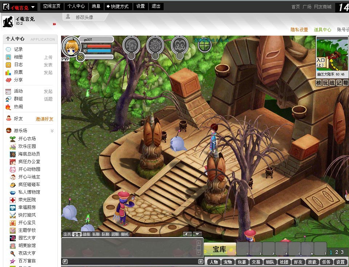Open 活动 in the sidebar
The height and width of the screenshot is (267, 349).
(x=18, y=91)
